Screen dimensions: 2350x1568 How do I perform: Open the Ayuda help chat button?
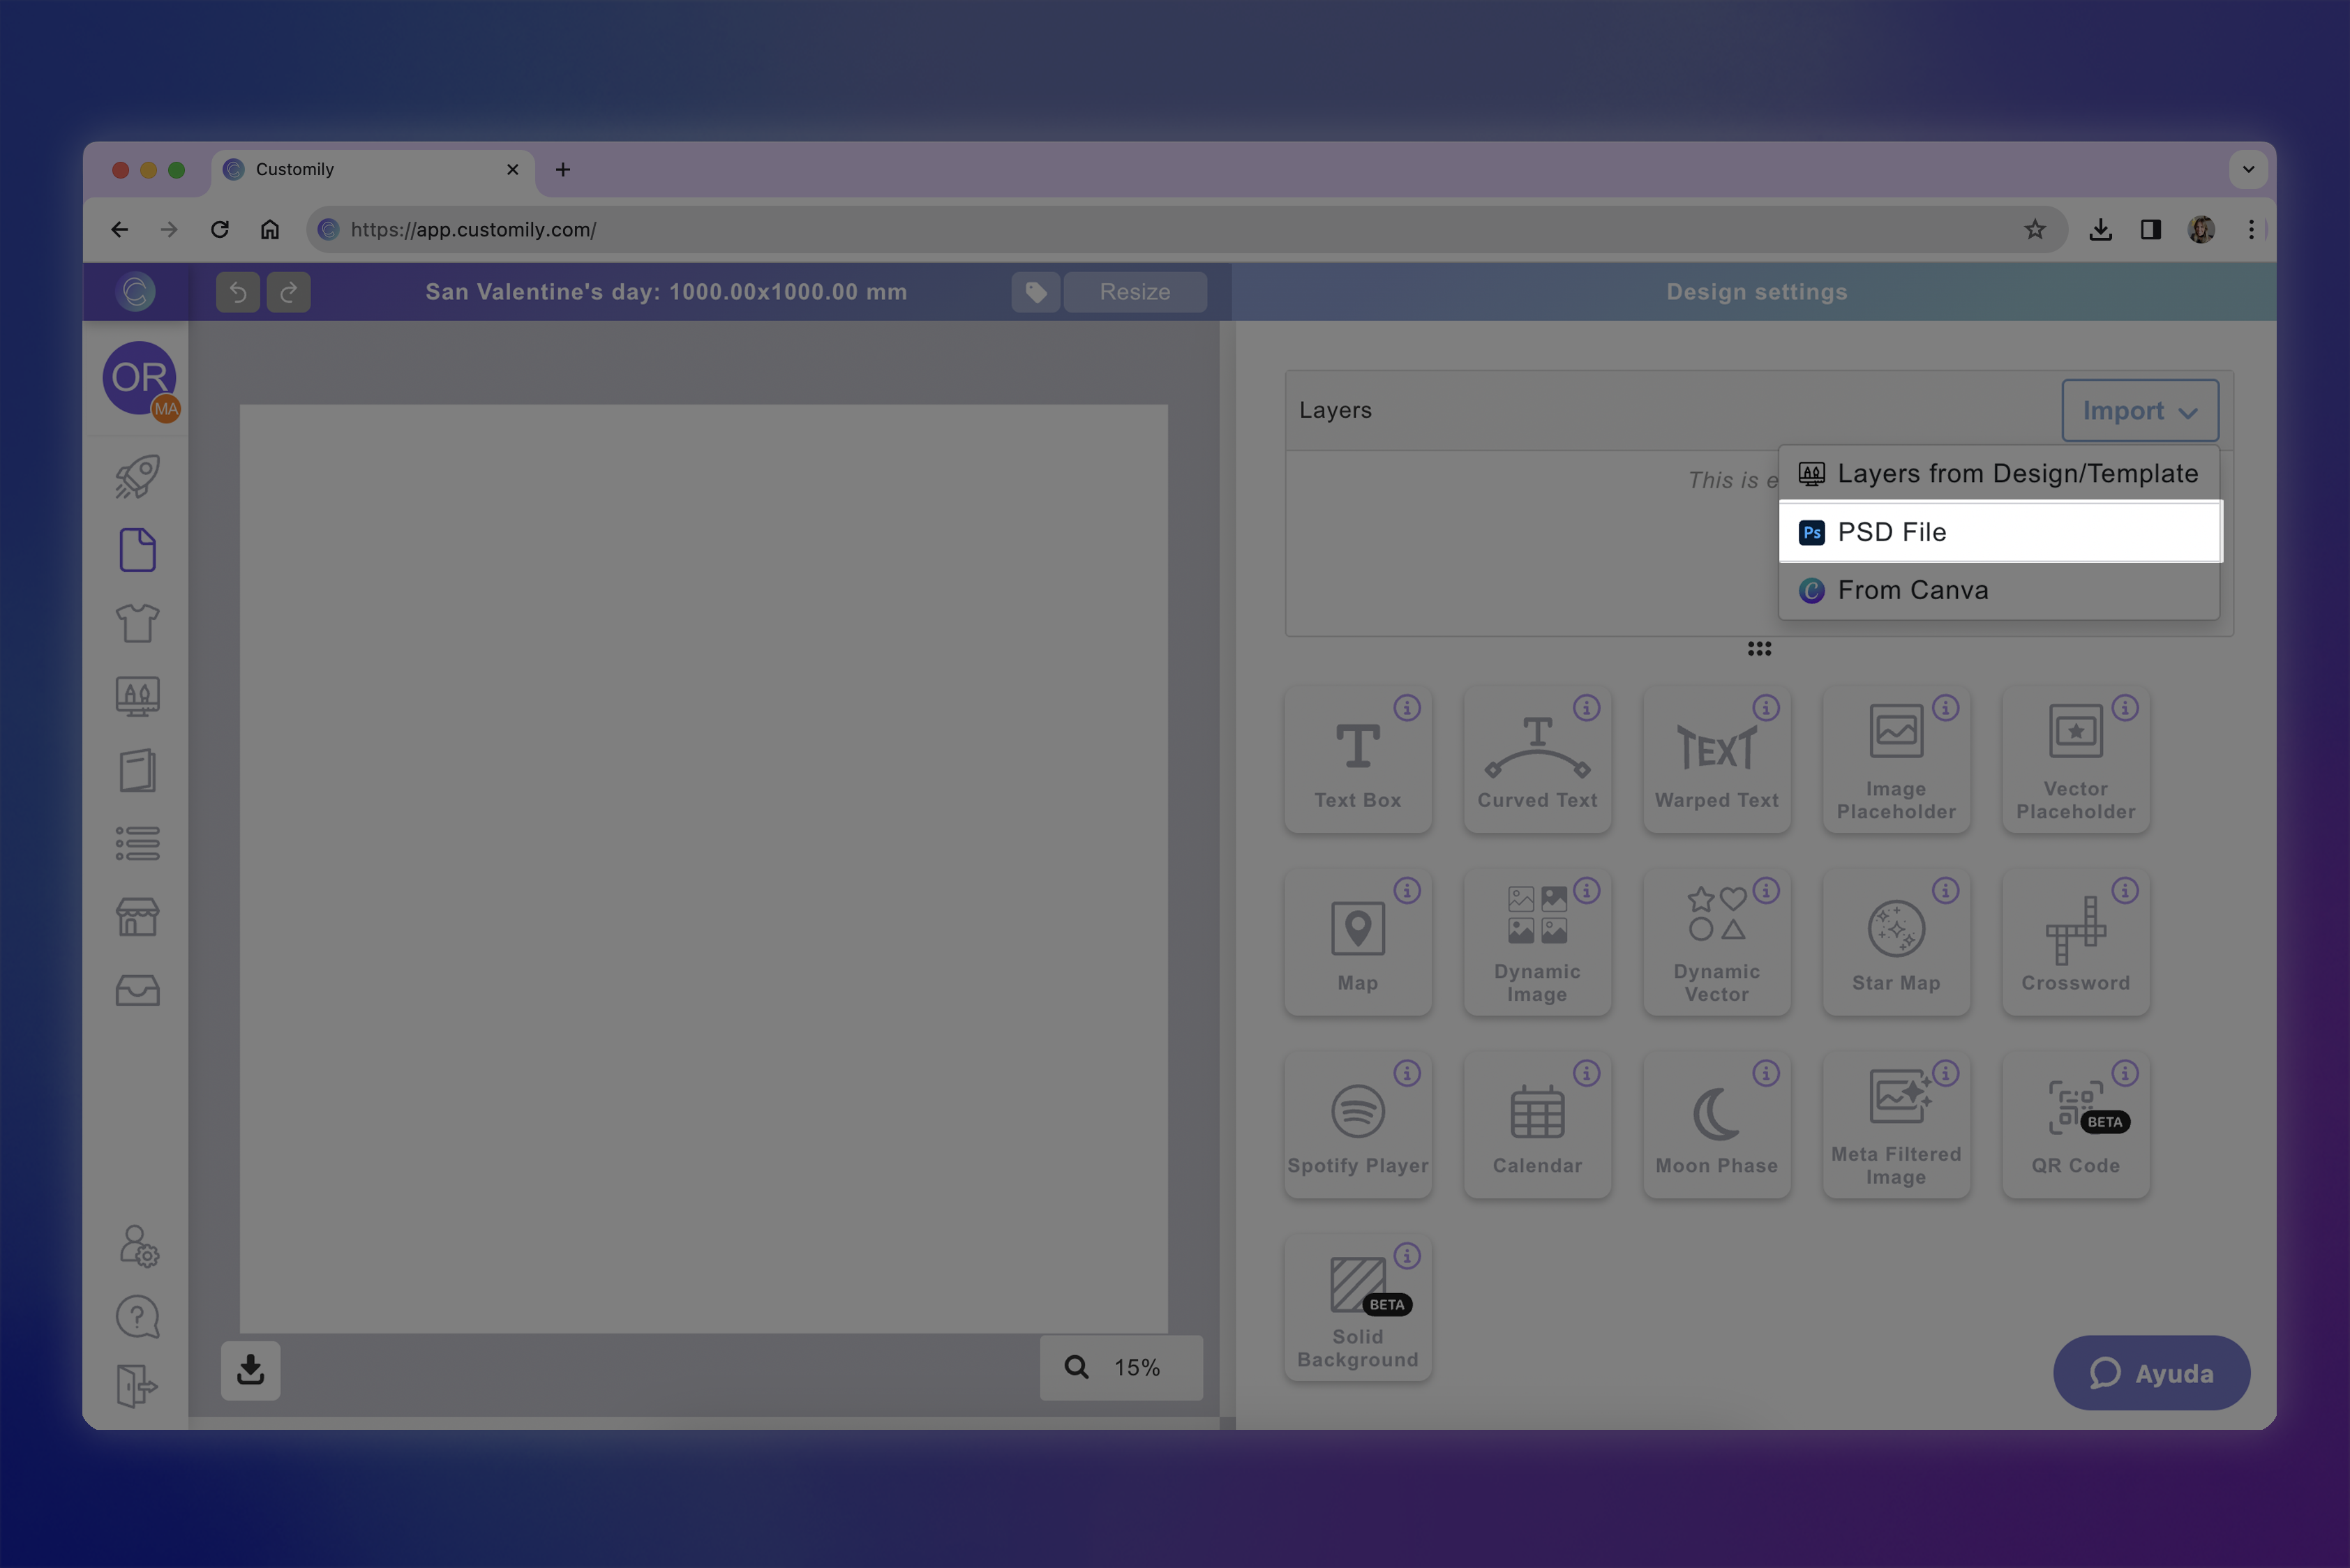tap(2151, 1373)
